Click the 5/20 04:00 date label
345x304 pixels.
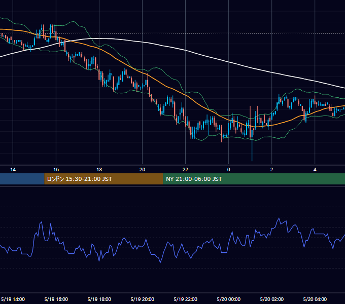[315, 299]
